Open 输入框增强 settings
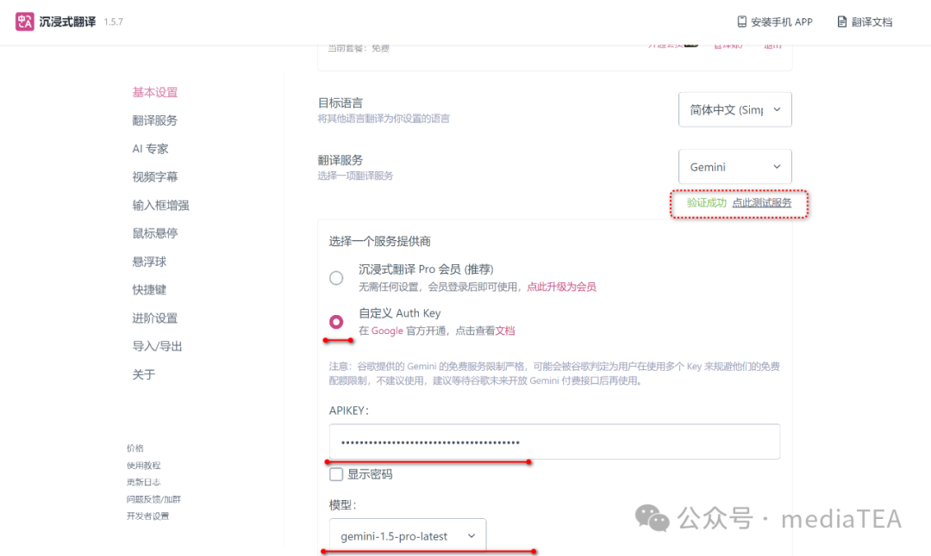This screenshot has height=556, width=931. (x=160, y=205)
